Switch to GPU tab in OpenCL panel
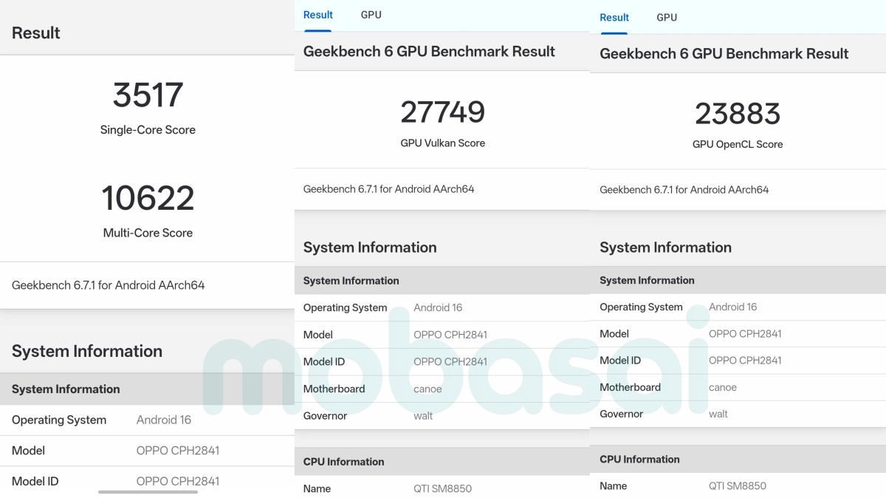Screen dimensions: 886x498 [667, 18]
